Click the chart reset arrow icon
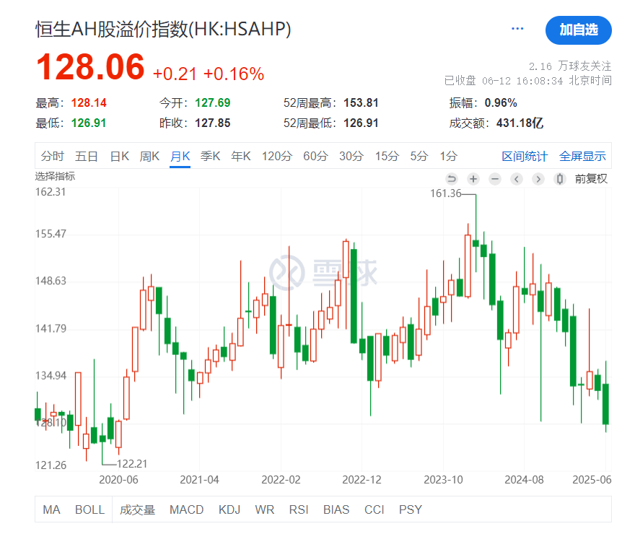This screenshot has width=635, height=534. [452, 178]
